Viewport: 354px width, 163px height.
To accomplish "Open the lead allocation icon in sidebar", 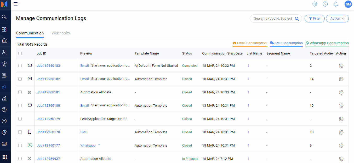I will click(4, 64).
